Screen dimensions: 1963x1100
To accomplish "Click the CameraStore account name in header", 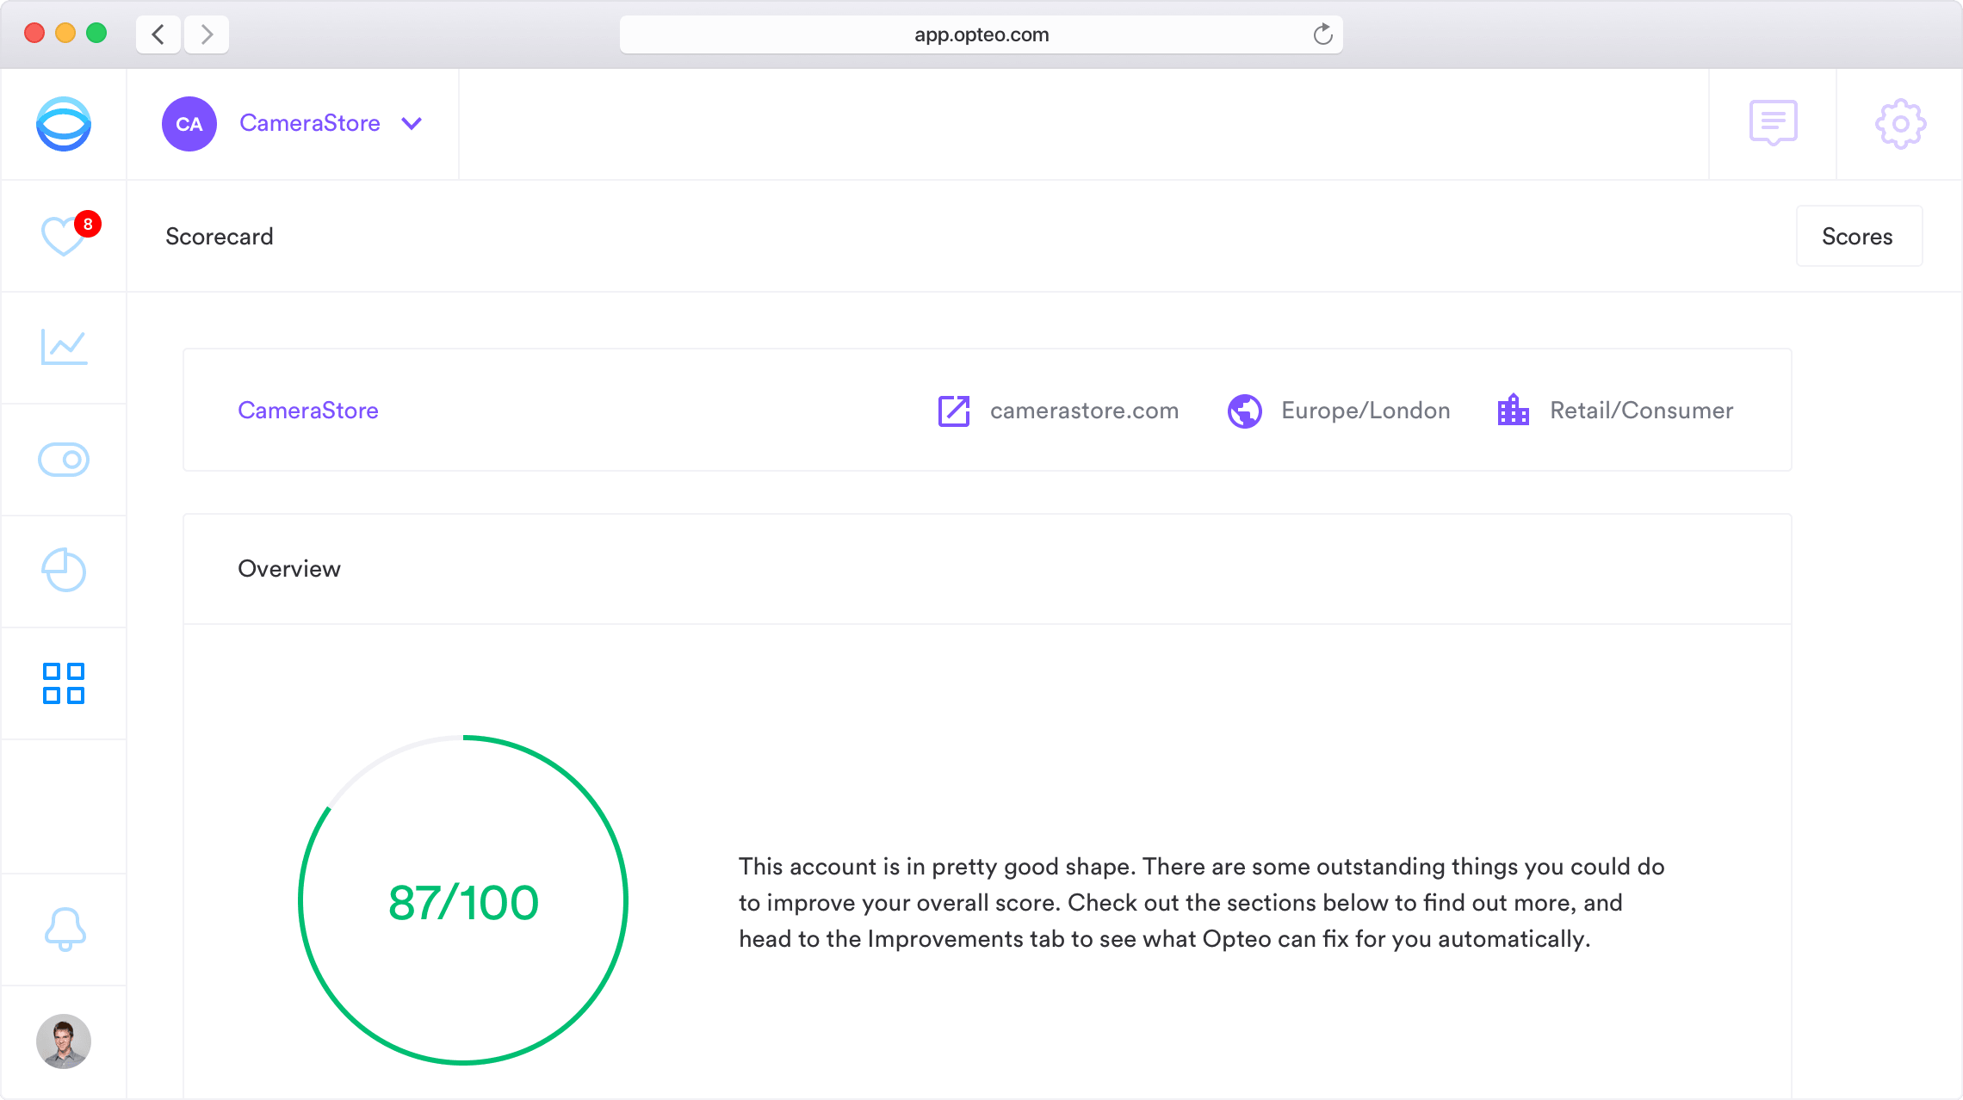I will click(x=310, y=124).
